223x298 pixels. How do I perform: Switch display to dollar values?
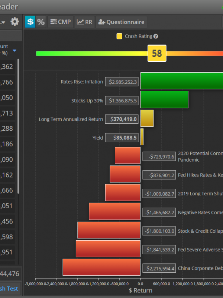point(30,22)
